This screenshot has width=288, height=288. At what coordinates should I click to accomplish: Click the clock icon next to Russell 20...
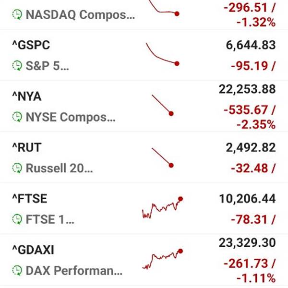[x=17, y=168]
